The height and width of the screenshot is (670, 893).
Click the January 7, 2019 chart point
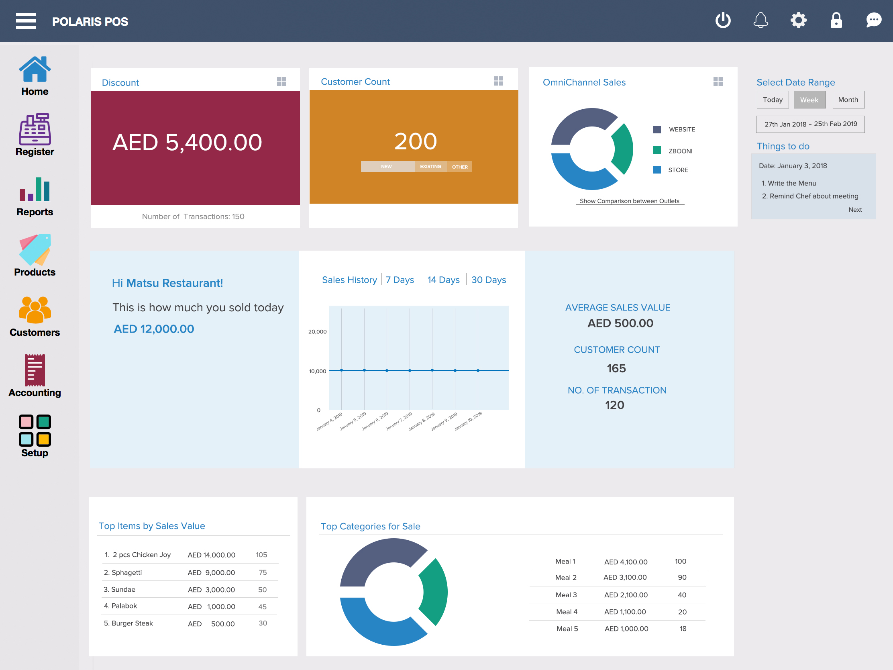coord(410,370)
